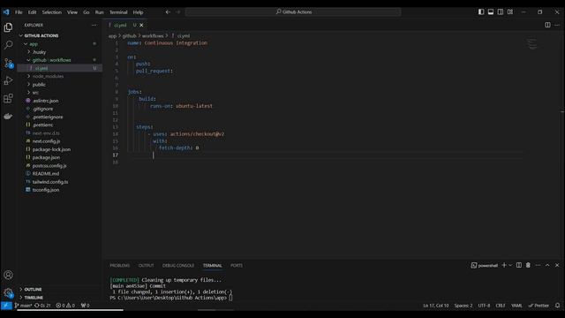Close the terminal panel
565x318 pixels.
tap(557, 265)
